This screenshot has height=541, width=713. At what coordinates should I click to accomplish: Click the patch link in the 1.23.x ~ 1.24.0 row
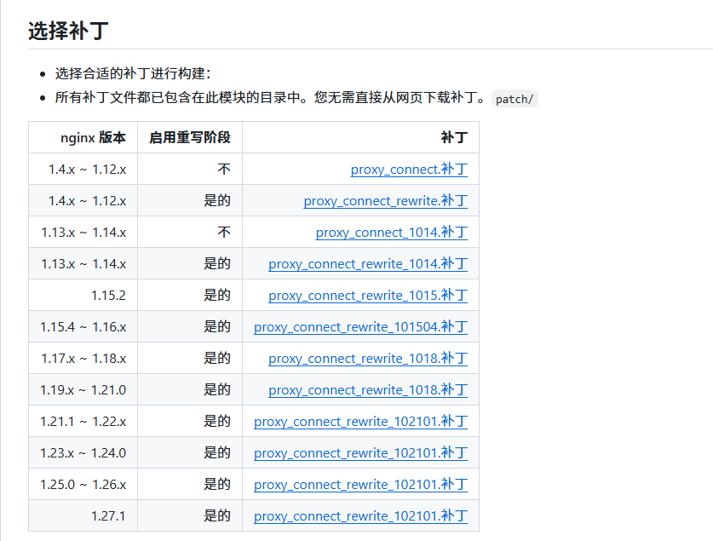coord(360,453)
